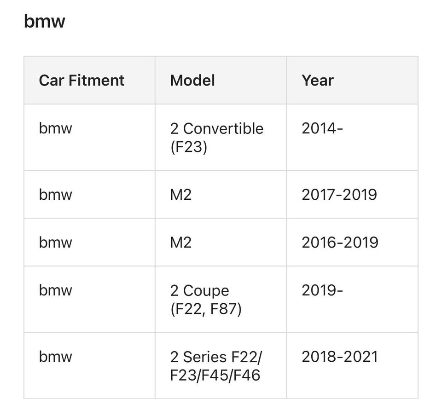Click the 2 Convertible (F23) model cell
Viewport: 442px width, 399px height.
[x=216, y=137]
